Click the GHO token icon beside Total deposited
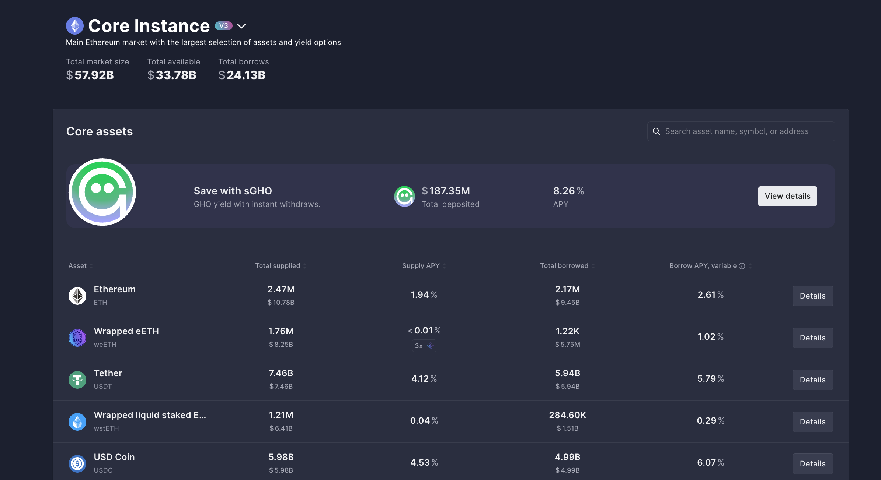This screenshot has height=480, width=881. click(x=404, y=196)
